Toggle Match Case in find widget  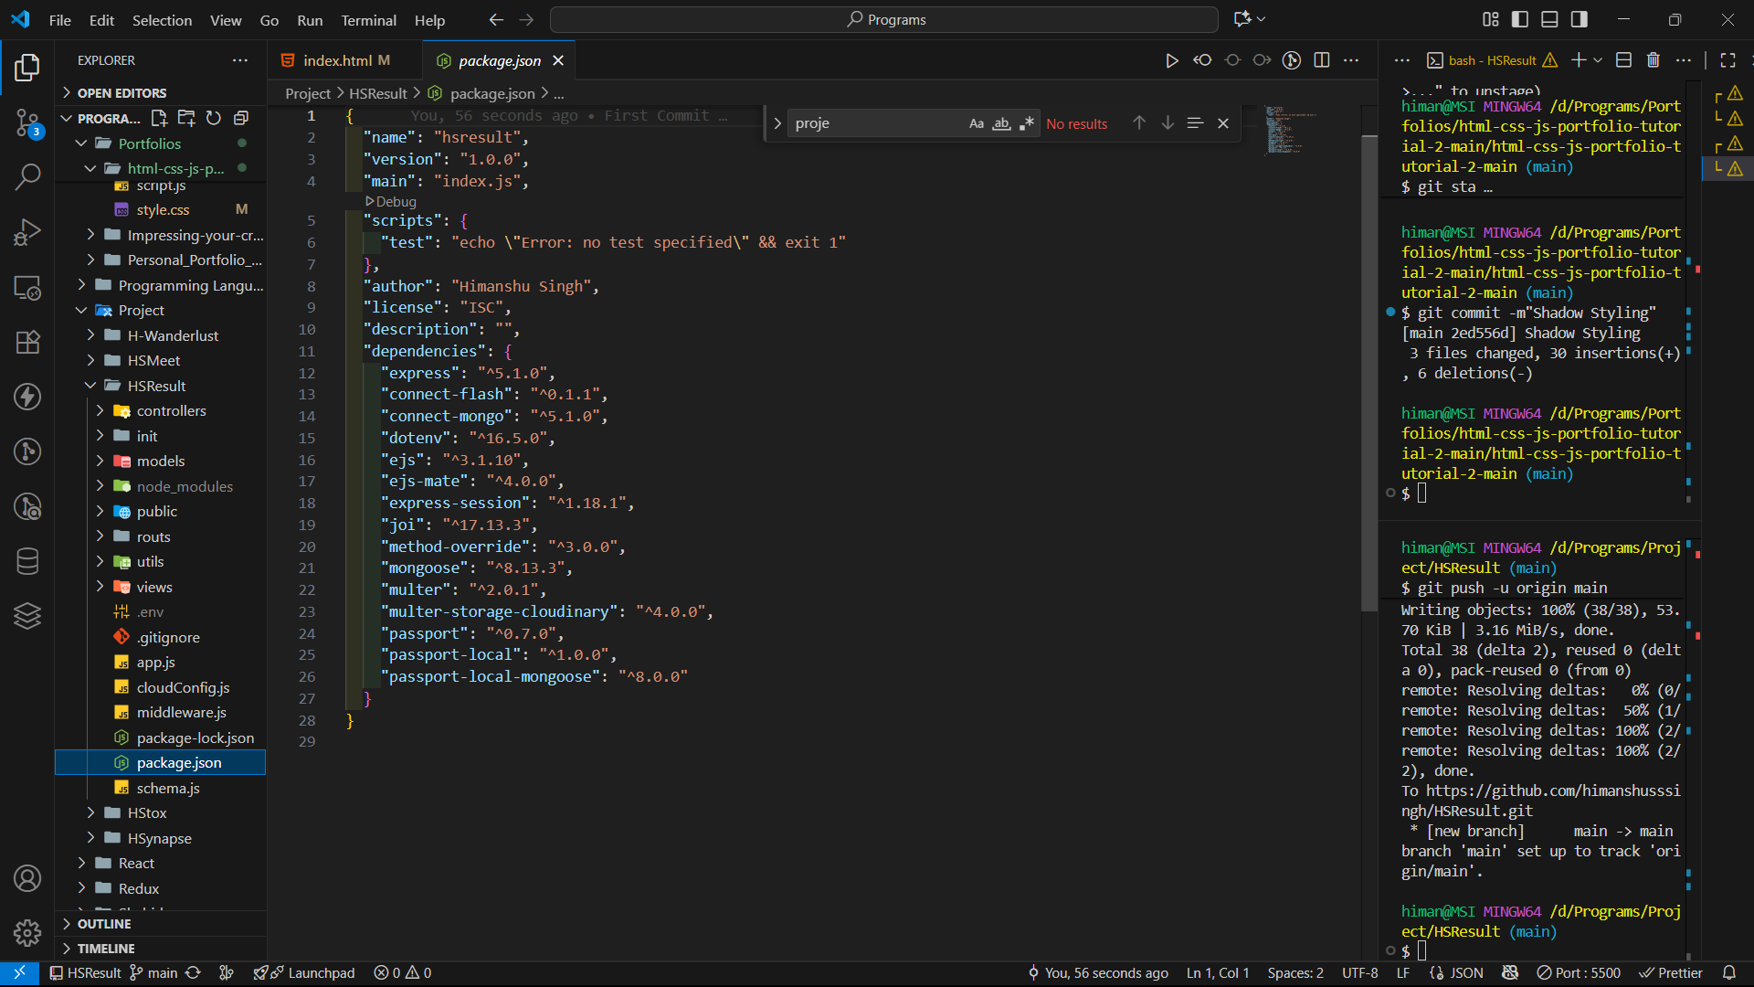tap(977, 123)
